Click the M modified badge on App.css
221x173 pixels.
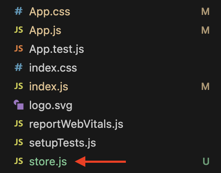coord(205,12)
